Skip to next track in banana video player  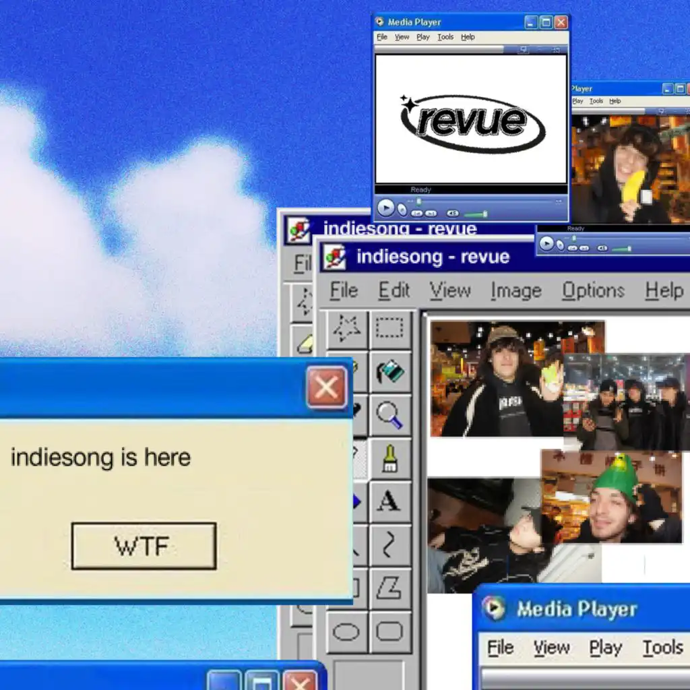point(584,248)
